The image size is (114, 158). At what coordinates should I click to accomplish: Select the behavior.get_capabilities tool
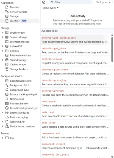(76, 40)
